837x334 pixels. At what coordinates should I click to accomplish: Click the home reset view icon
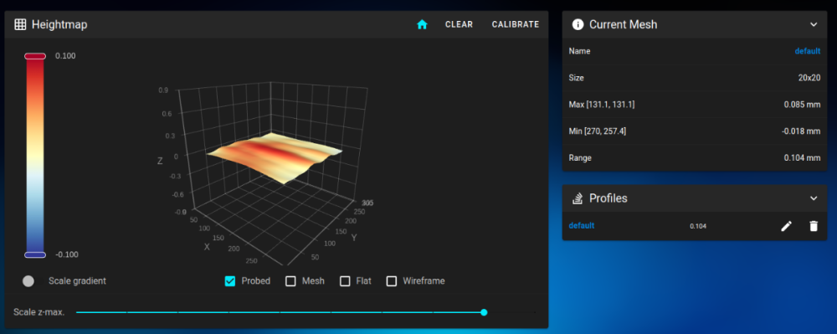pyautogui.click(x=422, y=24)
